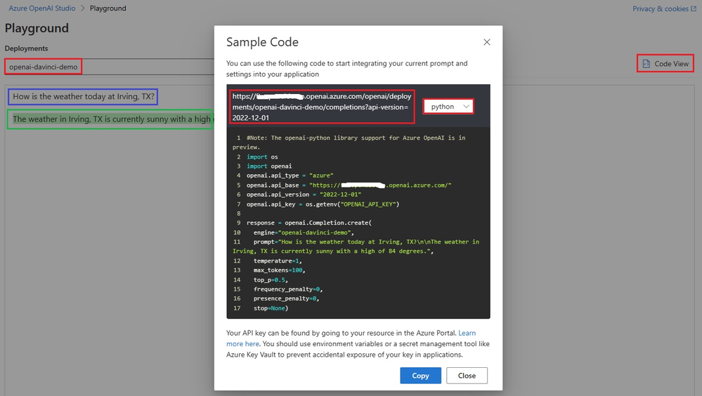Image resolution: width=702 pixels, height=396 pixels.
Task: Click the temperature=1 code line
Action: (278, 261)
